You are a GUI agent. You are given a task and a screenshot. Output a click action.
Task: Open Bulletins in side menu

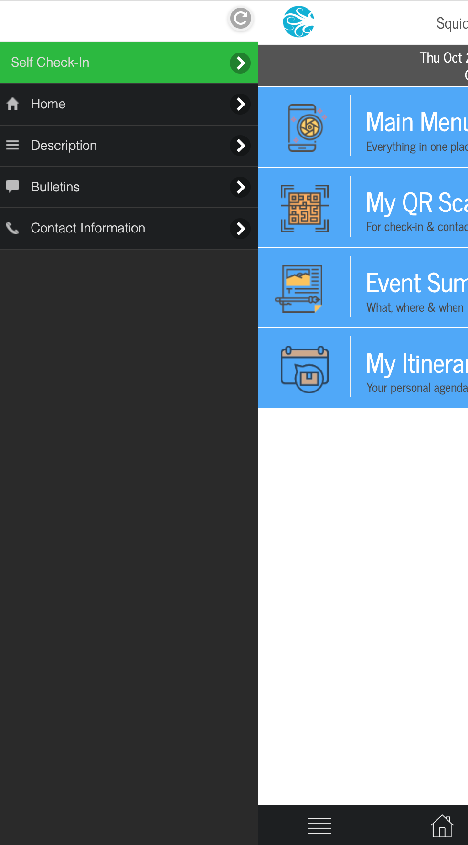[129, 187]
